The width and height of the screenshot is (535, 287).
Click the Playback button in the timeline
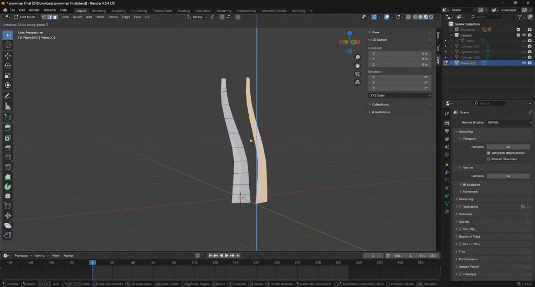(22, 256)
